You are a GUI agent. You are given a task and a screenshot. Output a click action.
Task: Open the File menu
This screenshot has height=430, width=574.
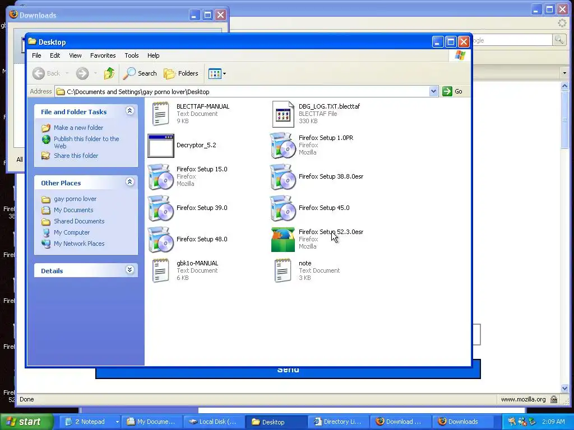pyautogui.click(x=36, y=55)
